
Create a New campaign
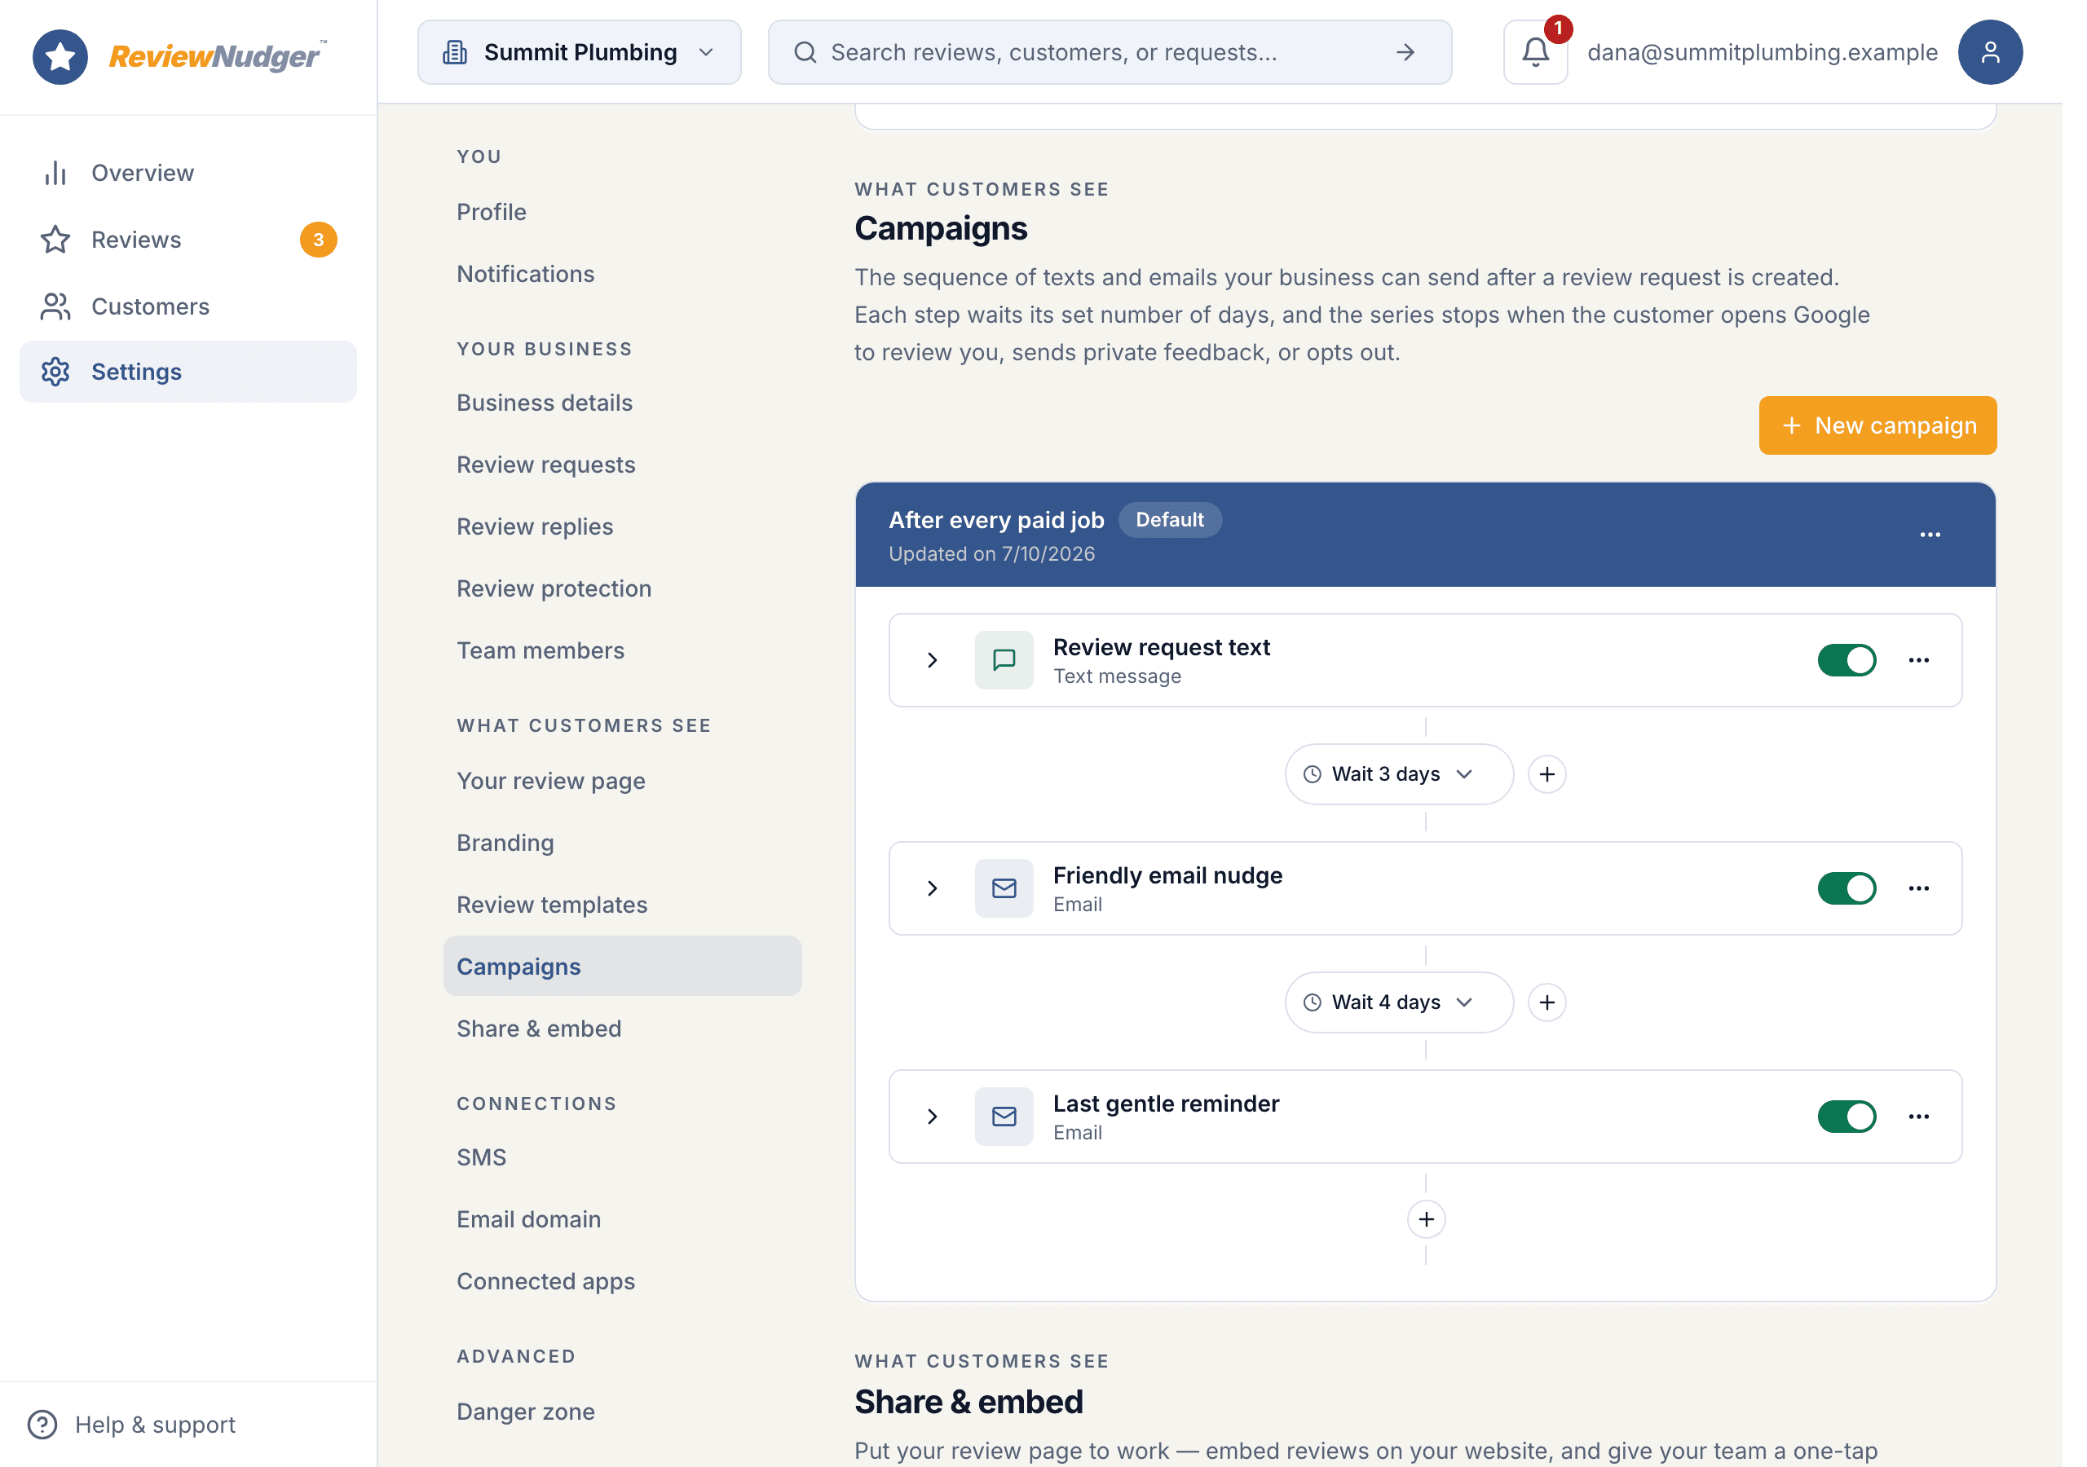1899,430
